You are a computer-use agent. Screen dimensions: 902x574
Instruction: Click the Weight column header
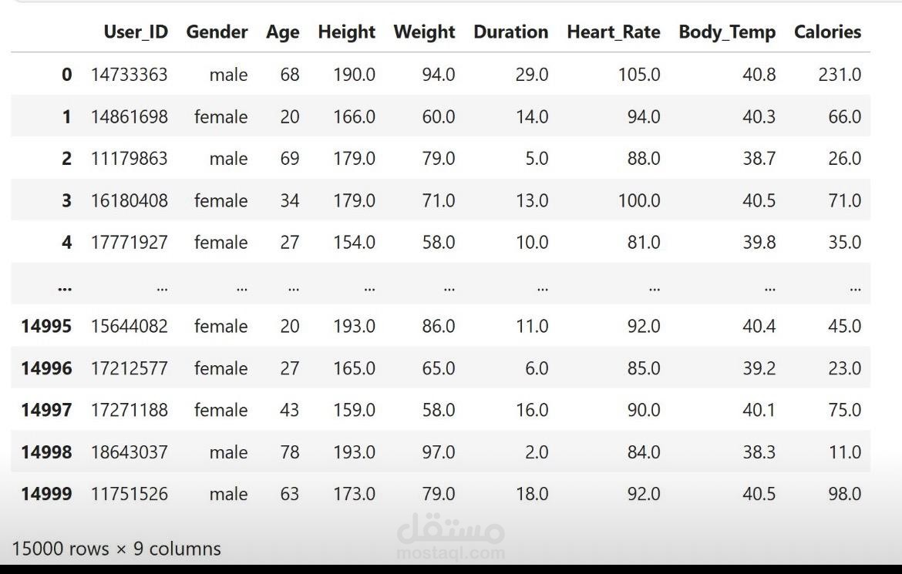424,32
